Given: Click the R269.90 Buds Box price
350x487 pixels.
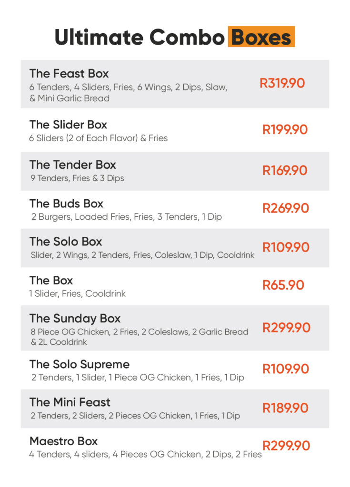Looking at the screenshot, I should tap(286, 208).
